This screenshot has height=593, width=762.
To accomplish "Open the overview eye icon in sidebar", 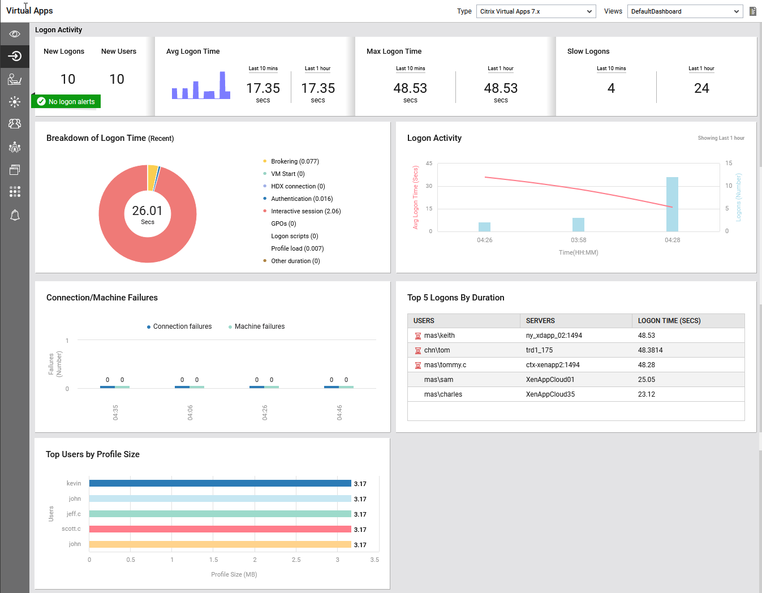I will click(15, 34).
